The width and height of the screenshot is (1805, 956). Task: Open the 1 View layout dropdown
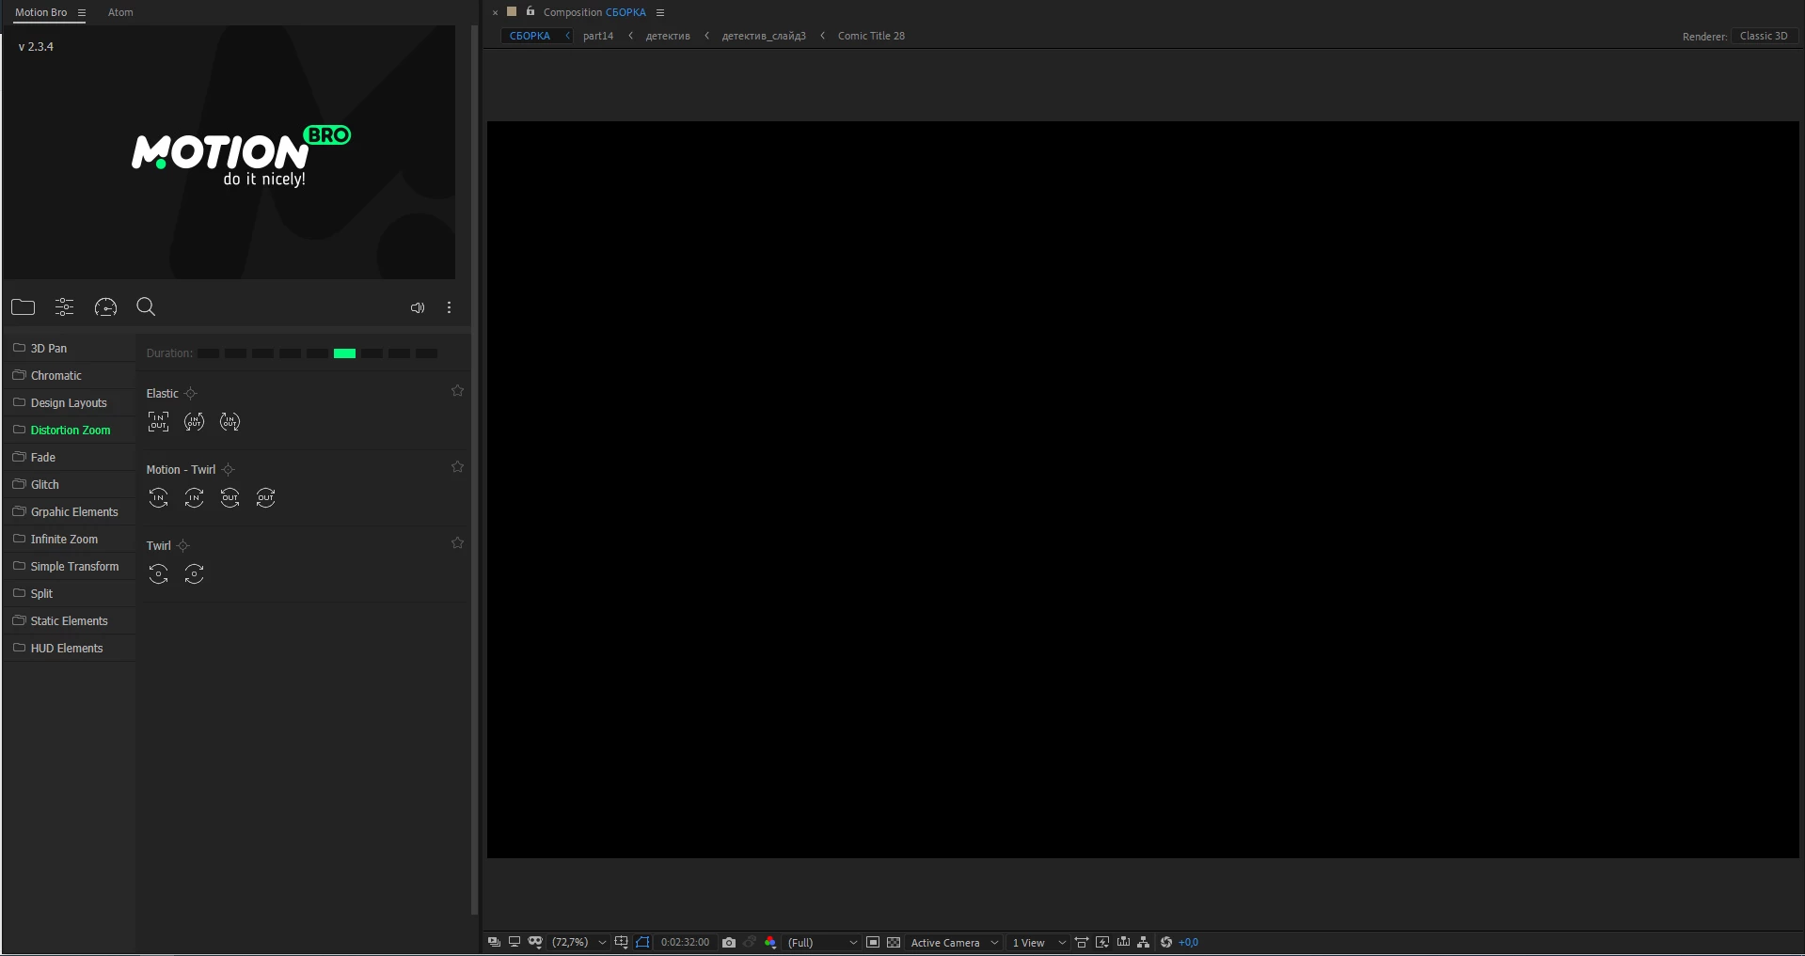1038,942
